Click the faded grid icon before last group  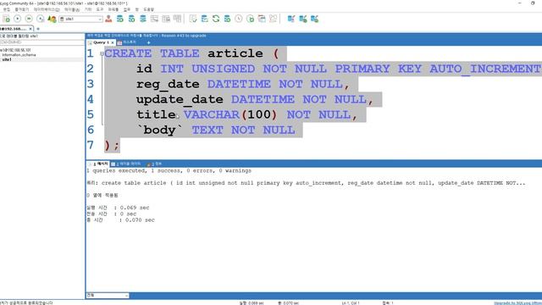pyautogui.click(x=273, y=19)
